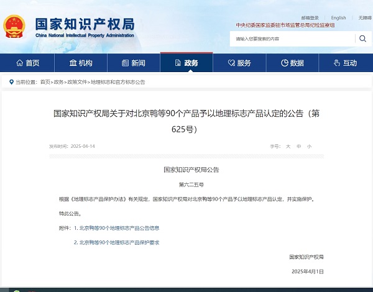Go to 政策文件 in the breadcrumb
The width and height of the screenshot is (373, 292).
click(x=77, y=82)
